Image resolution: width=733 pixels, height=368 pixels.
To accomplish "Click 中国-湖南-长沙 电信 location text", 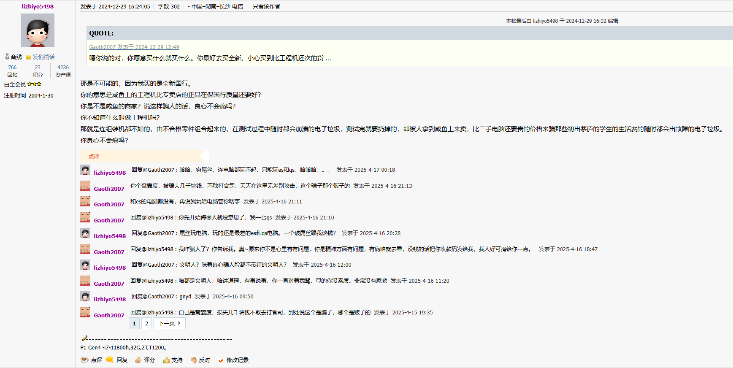I will coord(217,6).
